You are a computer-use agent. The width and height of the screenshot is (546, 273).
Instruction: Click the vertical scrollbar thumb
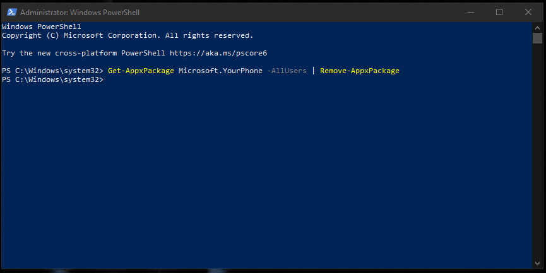[537, 38]
